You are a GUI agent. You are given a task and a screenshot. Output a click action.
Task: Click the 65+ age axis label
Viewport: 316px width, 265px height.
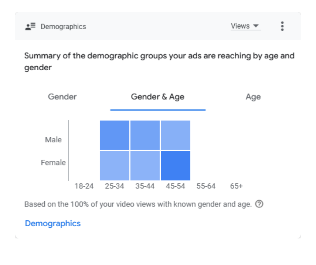click(236, 186)
